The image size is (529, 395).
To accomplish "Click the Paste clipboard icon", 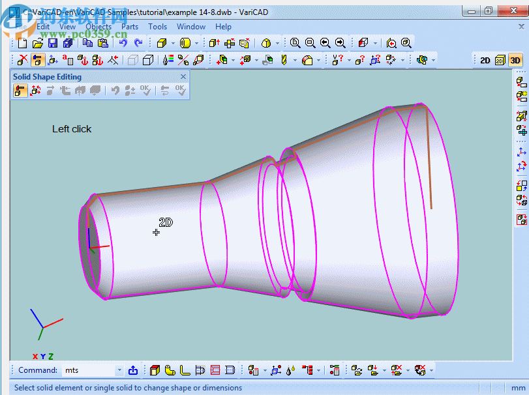I will [x=102, y=43].
